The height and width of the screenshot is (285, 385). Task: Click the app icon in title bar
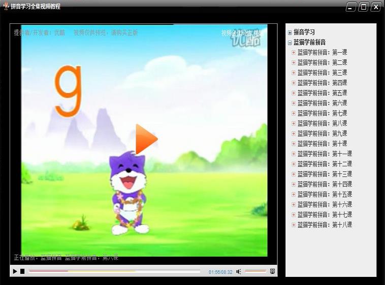coord(6,7)
